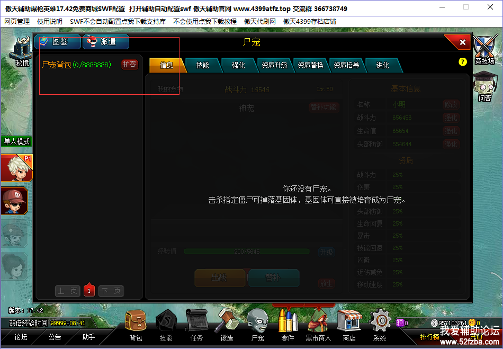Select the P1 white-haired character portrait

coord(17,168)
